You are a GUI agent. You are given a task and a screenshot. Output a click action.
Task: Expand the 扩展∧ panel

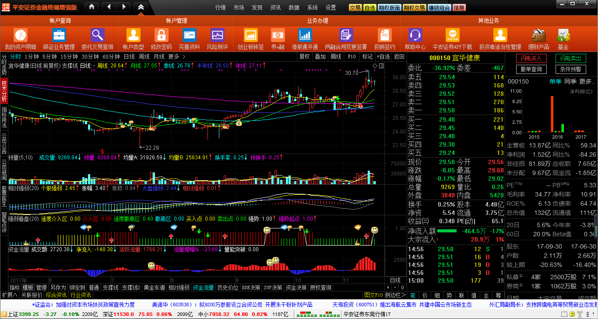coord(10,295)
